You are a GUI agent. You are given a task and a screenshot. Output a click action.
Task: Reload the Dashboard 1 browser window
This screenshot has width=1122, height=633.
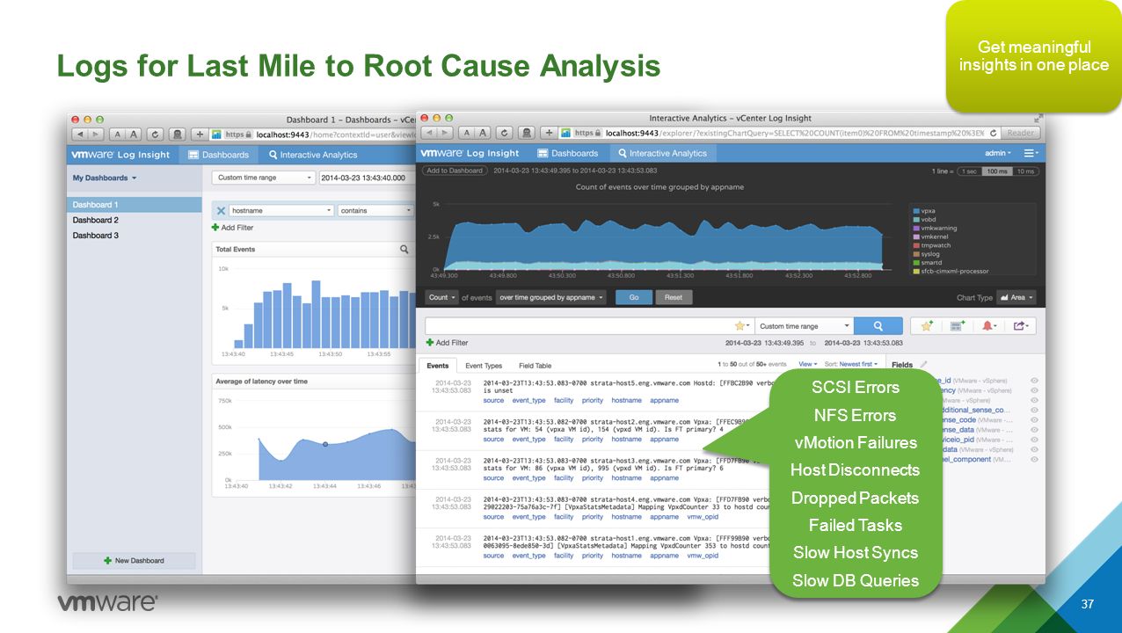(x=155, y=135)
